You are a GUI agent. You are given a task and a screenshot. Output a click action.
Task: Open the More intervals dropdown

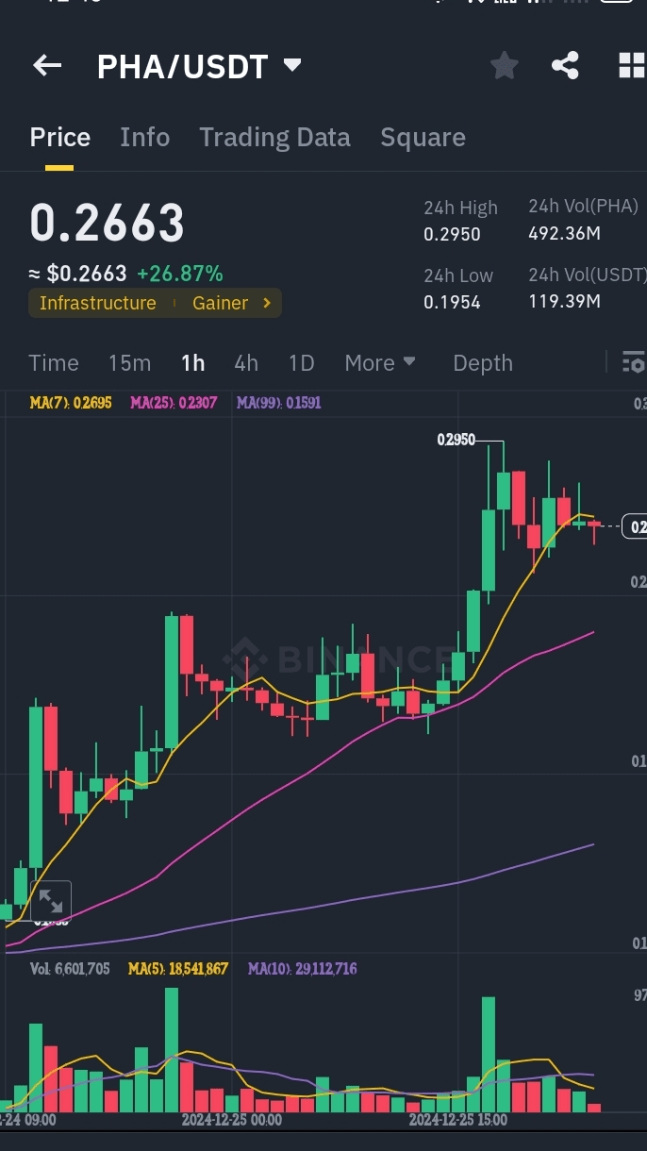tap(380, 362)
